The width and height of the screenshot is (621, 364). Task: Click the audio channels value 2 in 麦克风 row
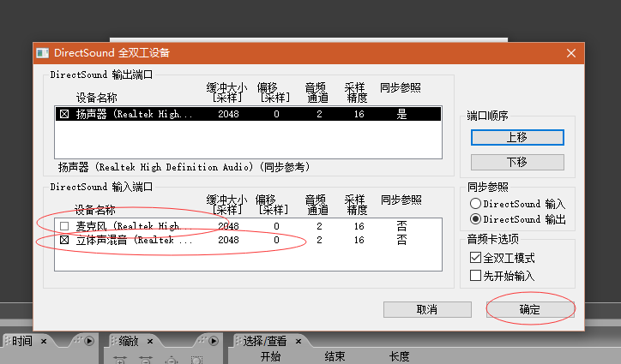tap(319, 226)
